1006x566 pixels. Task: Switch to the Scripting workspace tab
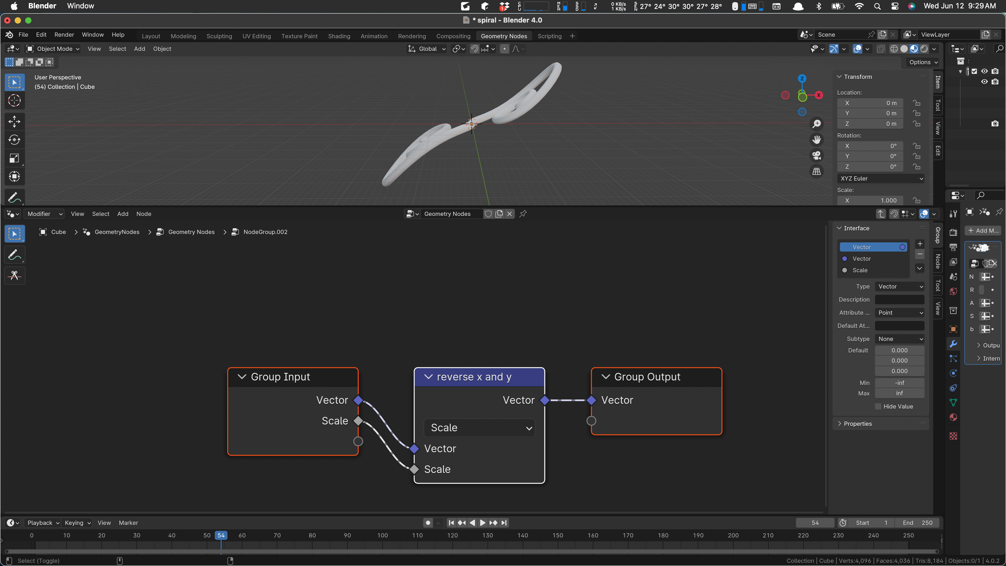click(x=549, y=36)
